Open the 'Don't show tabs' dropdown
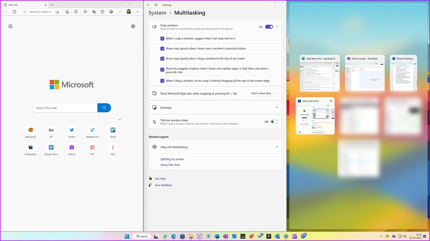 [x=263, y=94]
